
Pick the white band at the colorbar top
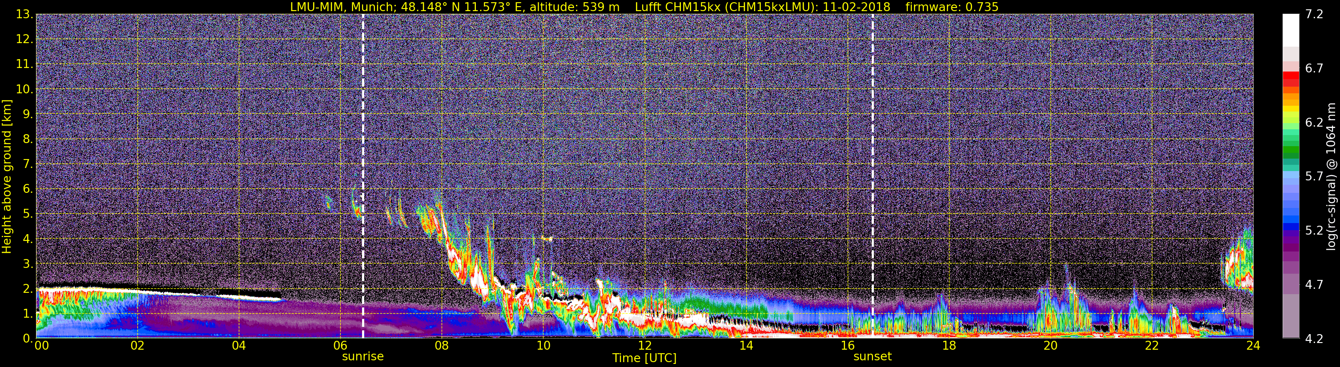pyautogui.click(x=1291, y=30)
